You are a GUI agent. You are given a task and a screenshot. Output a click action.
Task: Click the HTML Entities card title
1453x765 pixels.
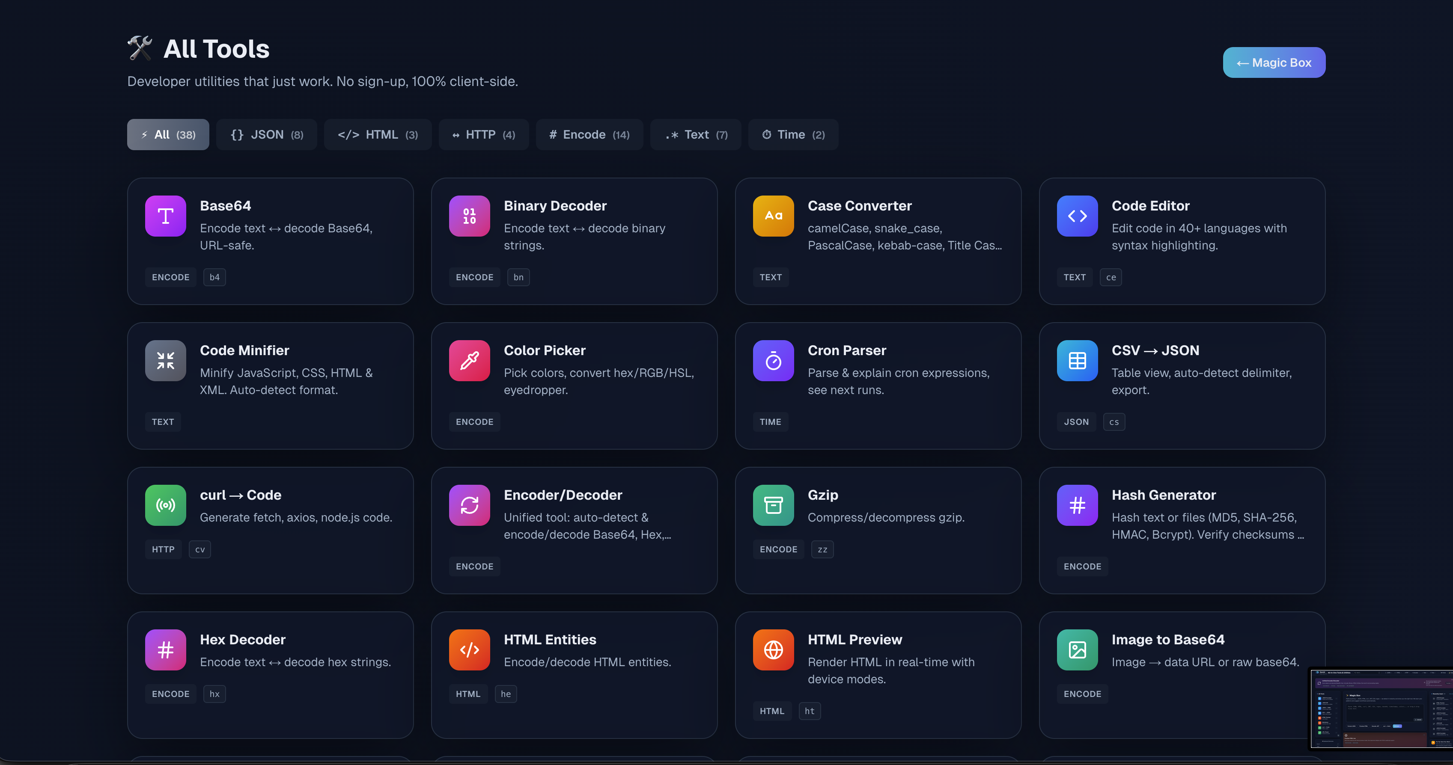point(549,639)
